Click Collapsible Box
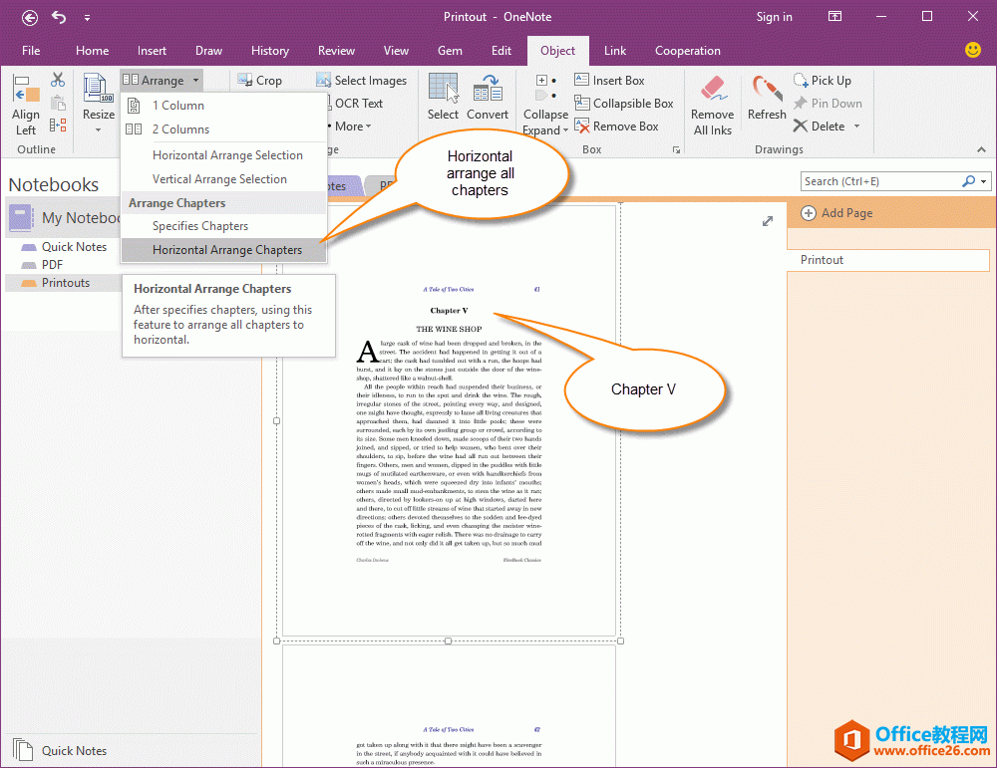This screenshot has width=997, height=768. (623, 103)
